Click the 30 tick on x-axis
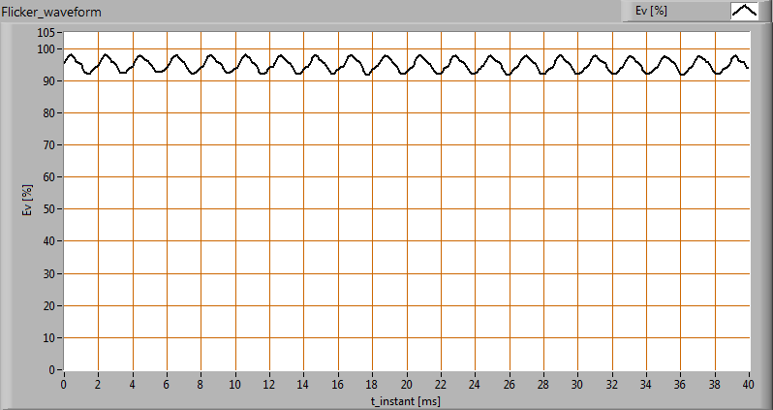Viewport: 773px width, 410px height. tap(578, 384)
